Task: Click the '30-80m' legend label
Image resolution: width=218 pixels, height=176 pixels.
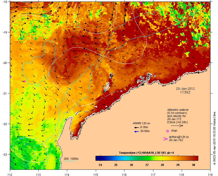Action: [x=145, y=131]
